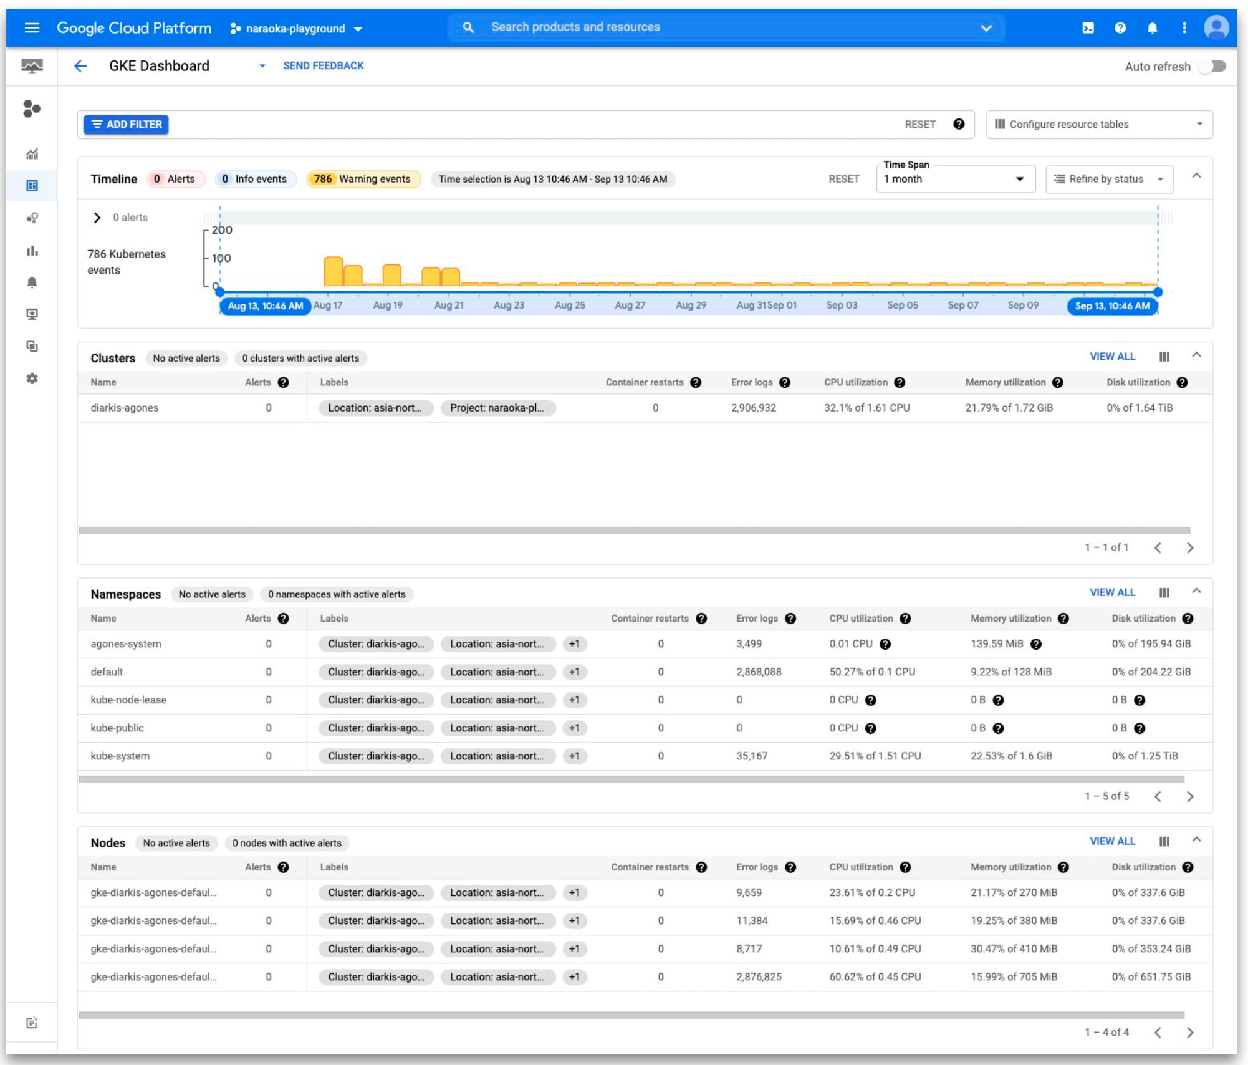
Task: Open metrics scope icon in sidebar
Action: pos(32,108)
